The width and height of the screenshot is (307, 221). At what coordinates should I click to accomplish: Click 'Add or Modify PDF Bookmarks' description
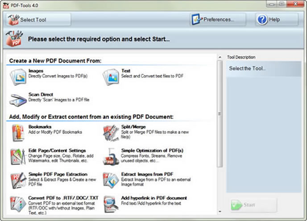pyautogui.click(x=55, y=132)
